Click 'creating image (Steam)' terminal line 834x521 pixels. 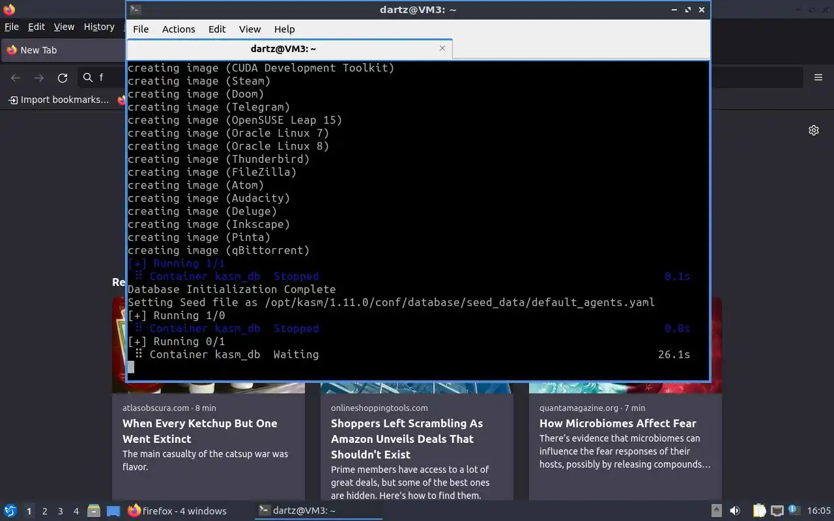tap(199, 81)
